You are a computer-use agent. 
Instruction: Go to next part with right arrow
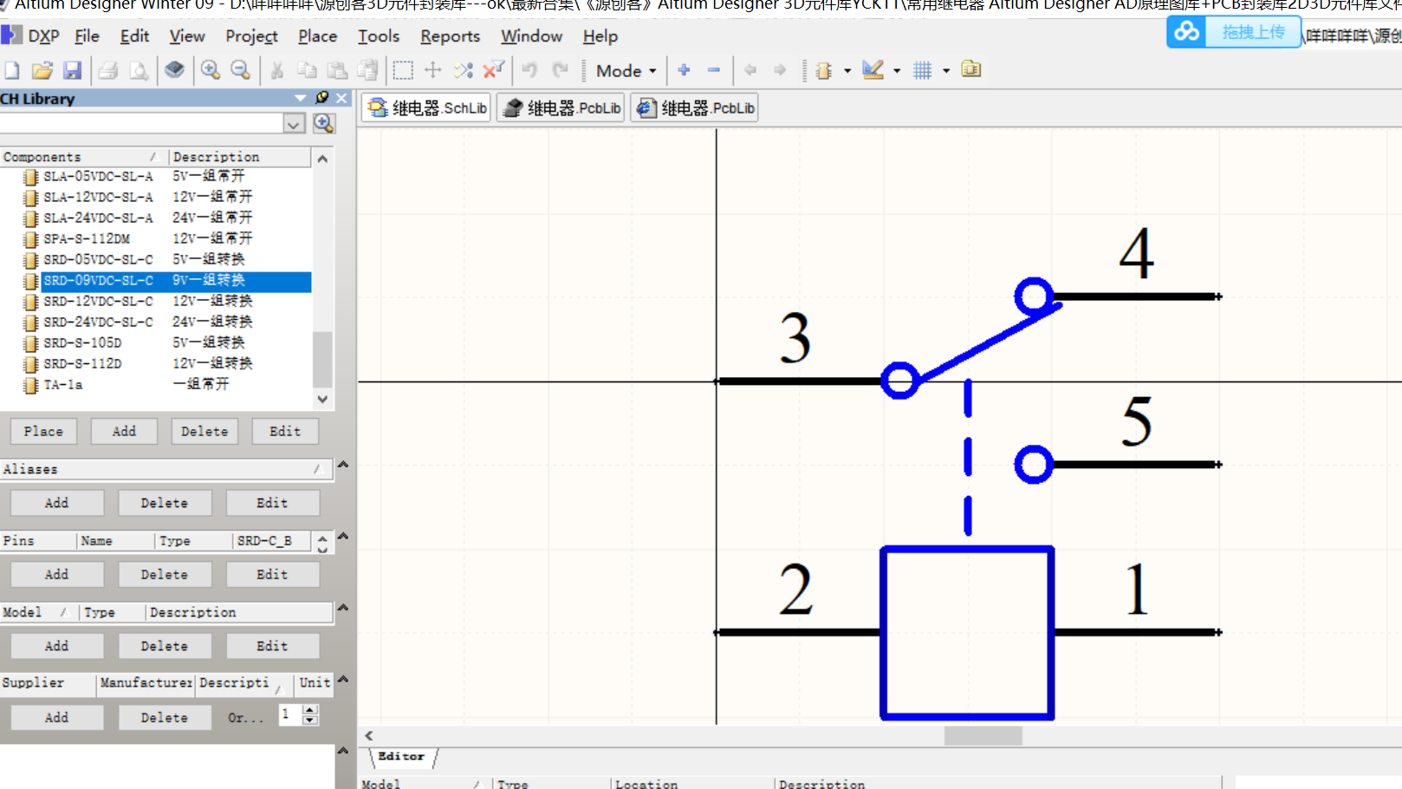pos(780,70)
